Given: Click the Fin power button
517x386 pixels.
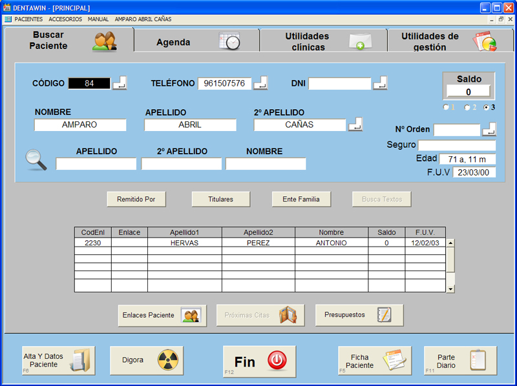Looking at the screenshot, I should 259,361.
